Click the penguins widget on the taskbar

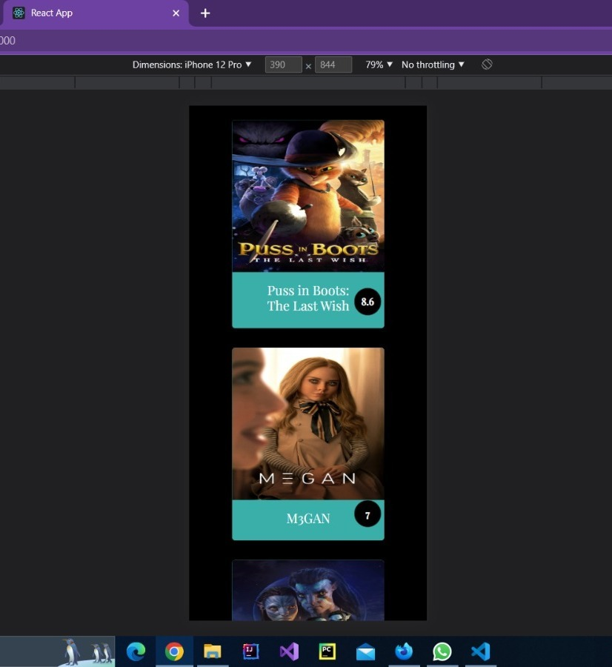pyautogui.click(x=57, y=651)
